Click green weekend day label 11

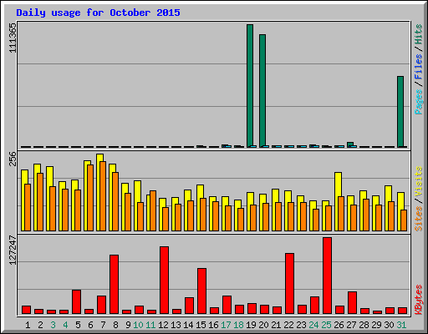[x=150, y=325]
